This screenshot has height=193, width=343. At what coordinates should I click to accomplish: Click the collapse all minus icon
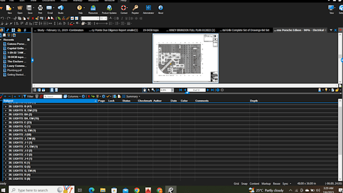10,96
